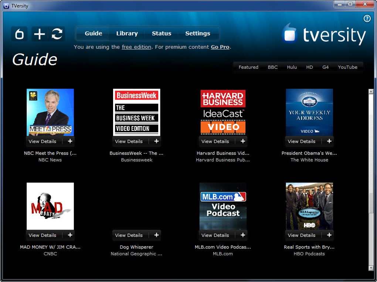Screen dimensions: 377x282
Task: Minimize the TVersity window
Action: click(340, 4)
